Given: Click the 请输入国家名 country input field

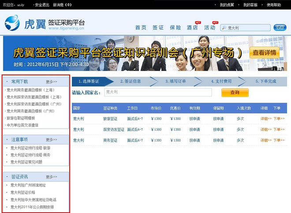Looking at the screenshot, I should (158, 92).
